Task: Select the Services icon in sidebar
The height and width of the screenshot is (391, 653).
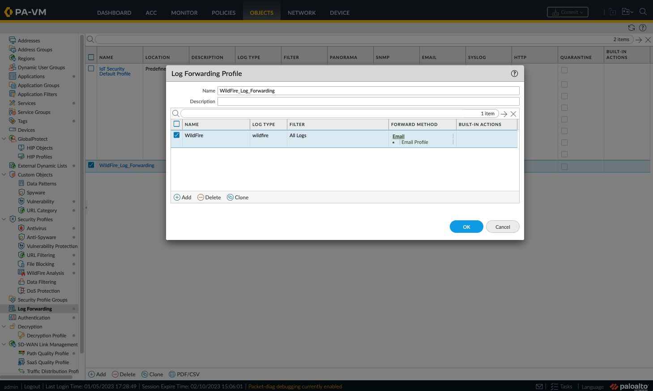Action: [x=13, y=103]
